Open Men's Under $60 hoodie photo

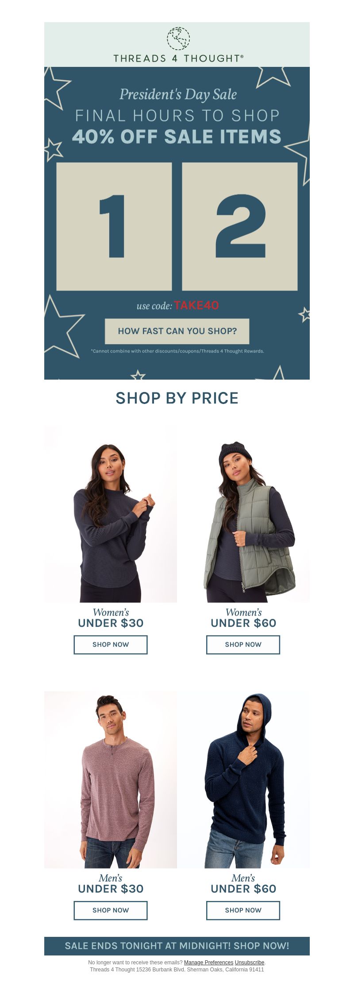(243, 780)
